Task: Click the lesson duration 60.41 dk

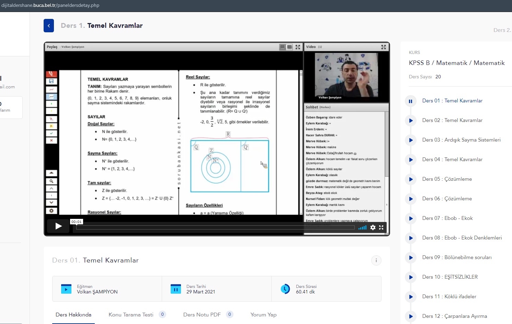Action: pyautogui.click(x=305, y=292)
